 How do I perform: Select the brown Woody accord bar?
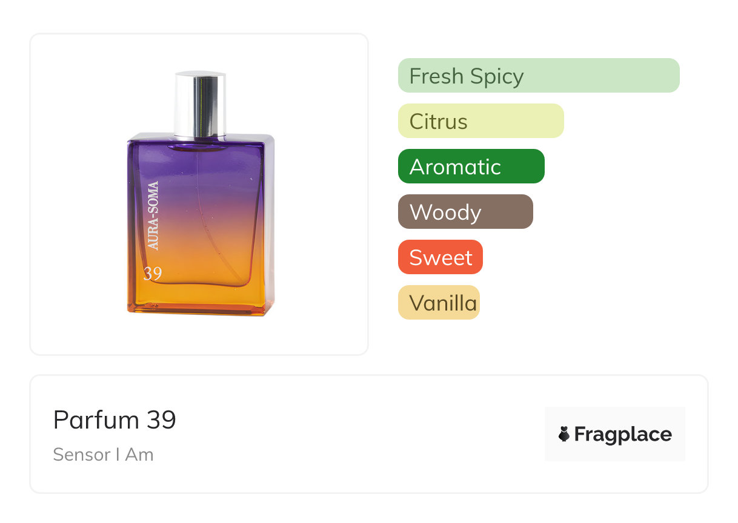point(465,212)
